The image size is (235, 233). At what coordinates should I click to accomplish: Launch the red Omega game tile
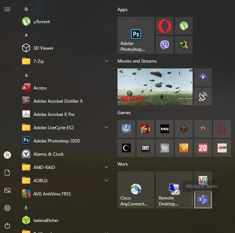pos(222,129)
